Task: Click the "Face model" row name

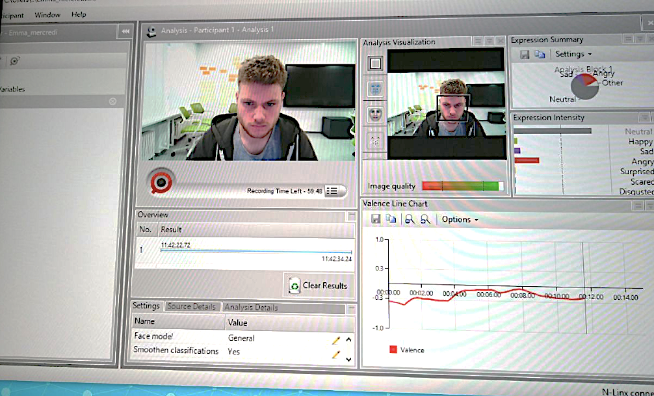Action: point(154,336)
